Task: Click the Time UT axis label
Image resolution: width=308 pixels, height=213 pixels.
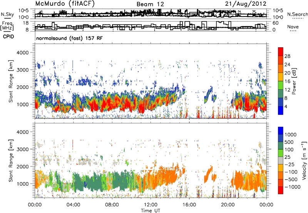Action: pyautogui.click(x=151, y=211)
